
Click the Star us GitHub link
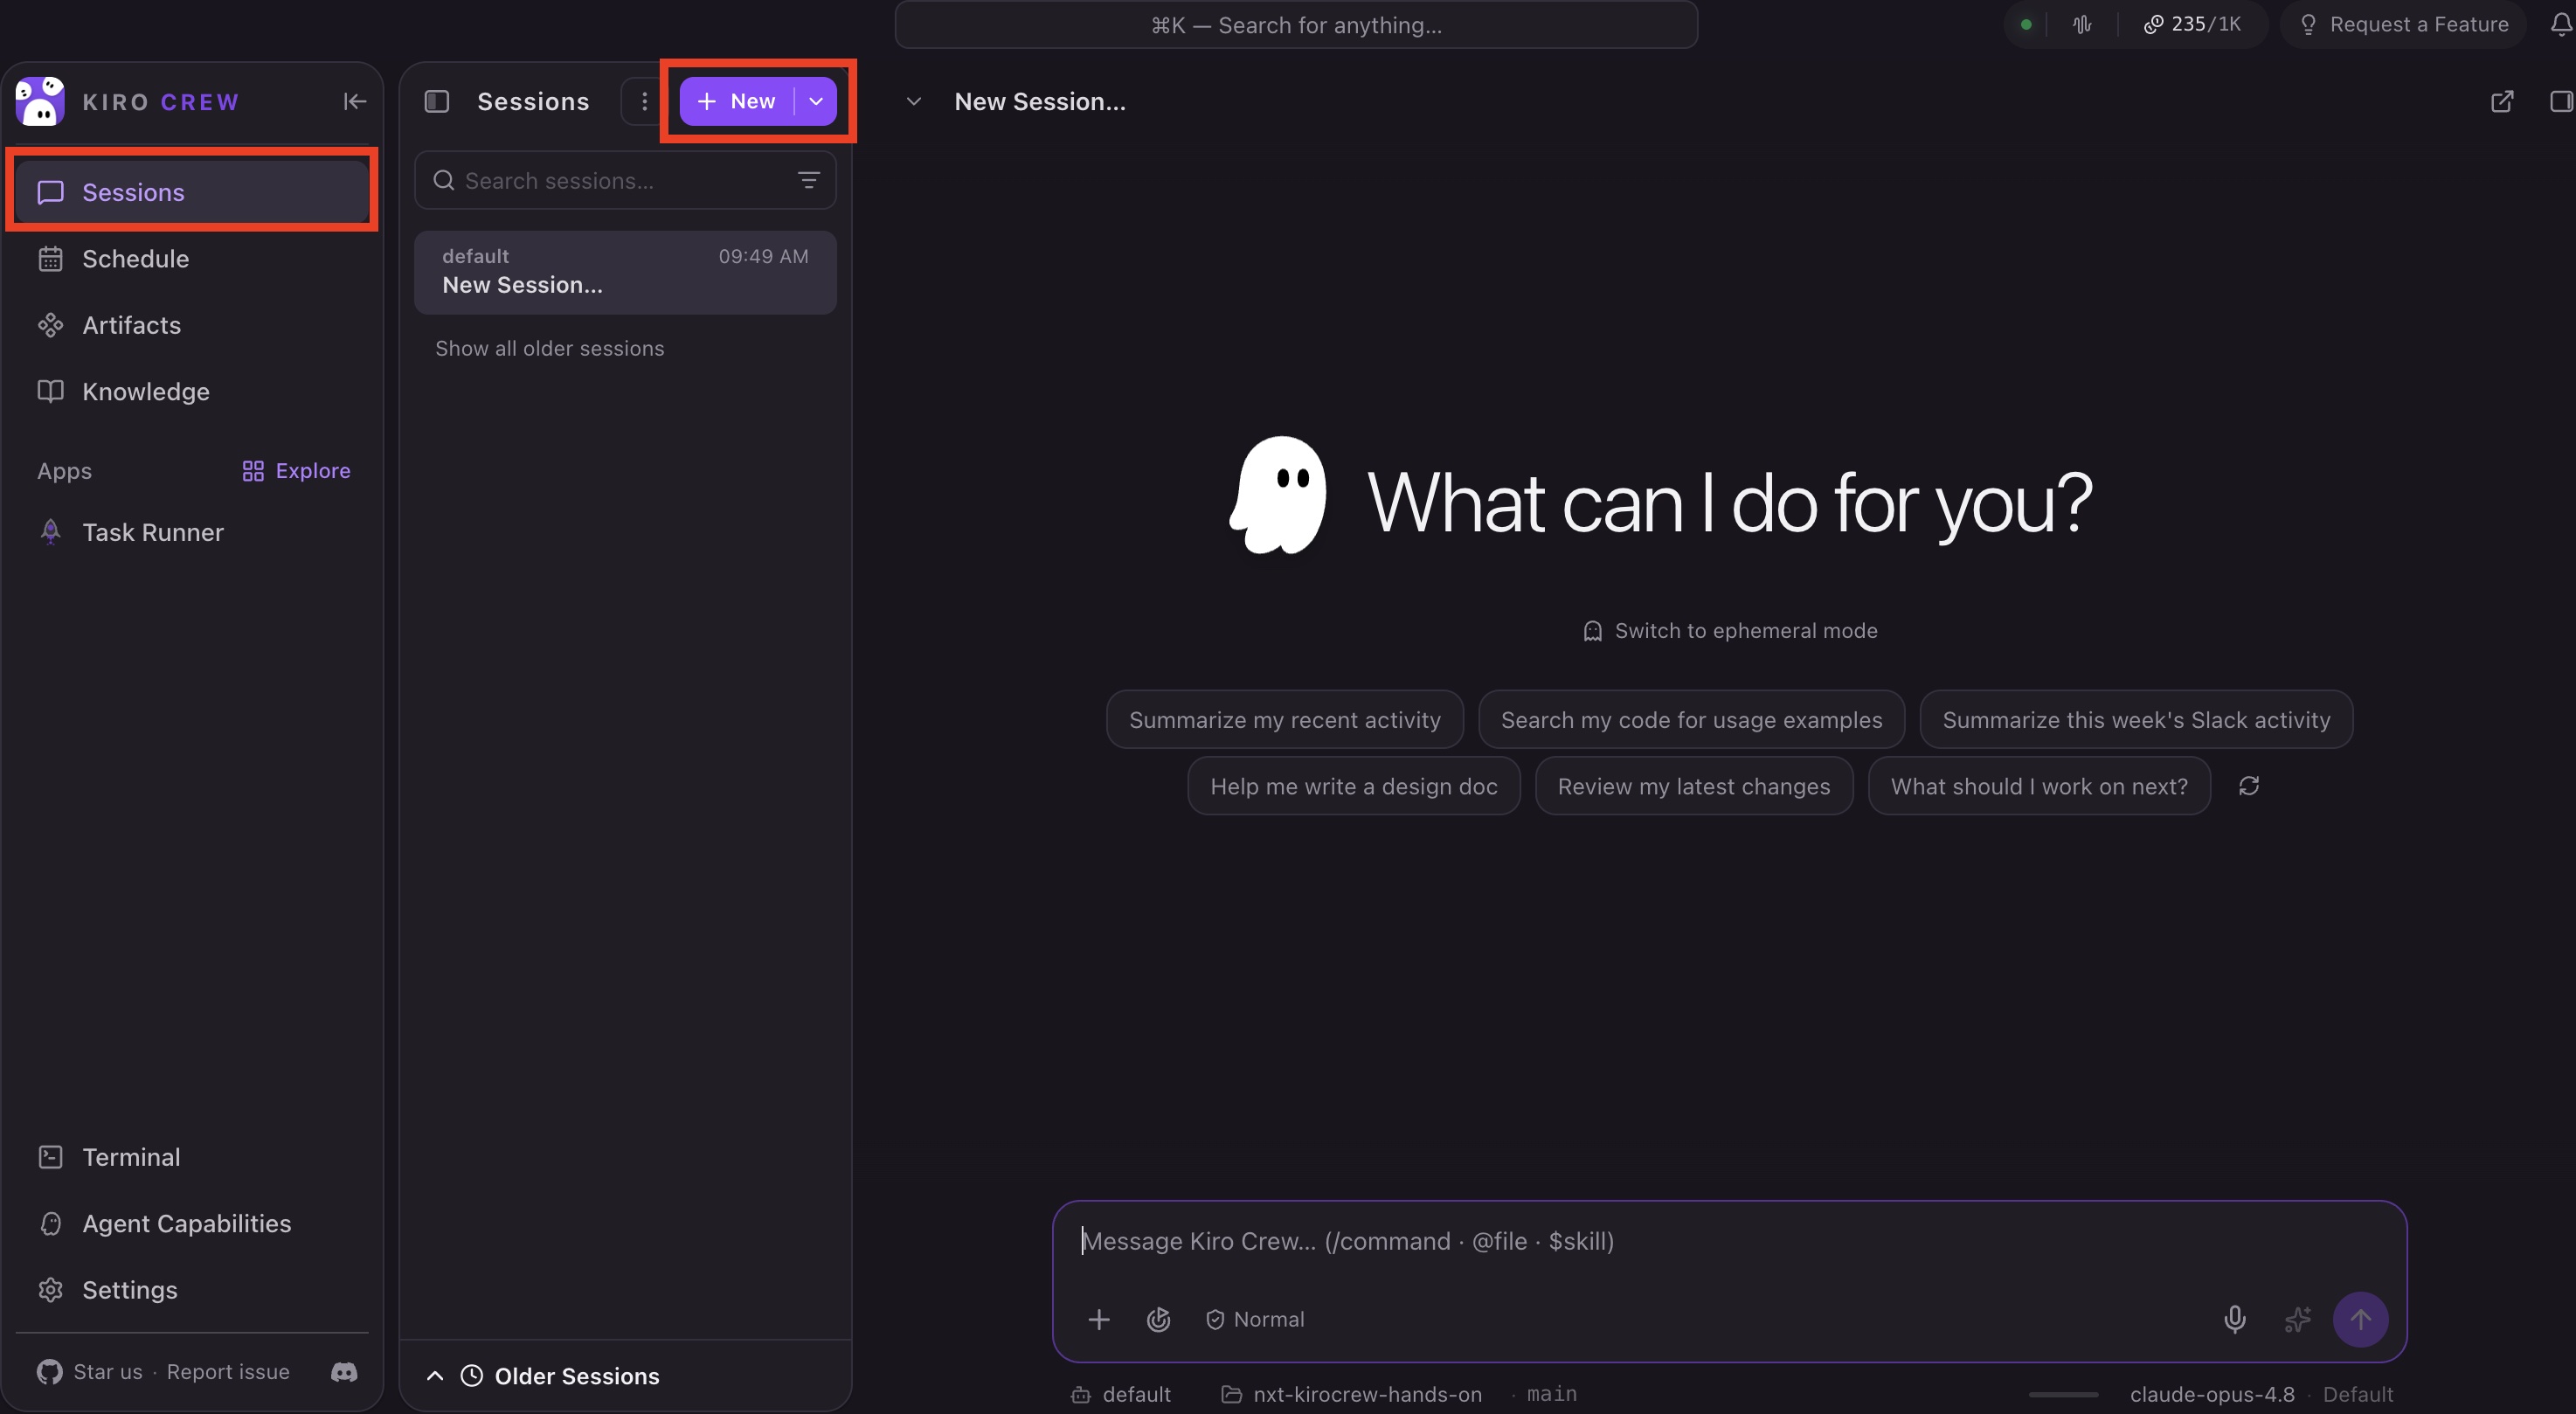coord(90,1372)
